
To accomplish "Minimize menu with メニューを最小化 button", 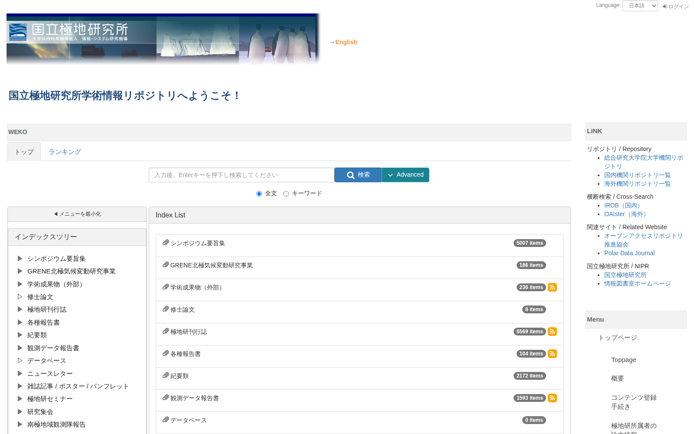I will pyautogui.click(x=77, y=214).
